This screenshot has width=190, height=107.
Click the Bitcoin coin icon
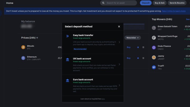tap(23, 47)
